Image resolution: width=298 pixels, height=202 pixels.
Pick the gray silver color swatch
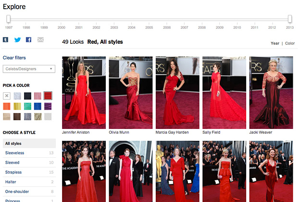(27, 116)
